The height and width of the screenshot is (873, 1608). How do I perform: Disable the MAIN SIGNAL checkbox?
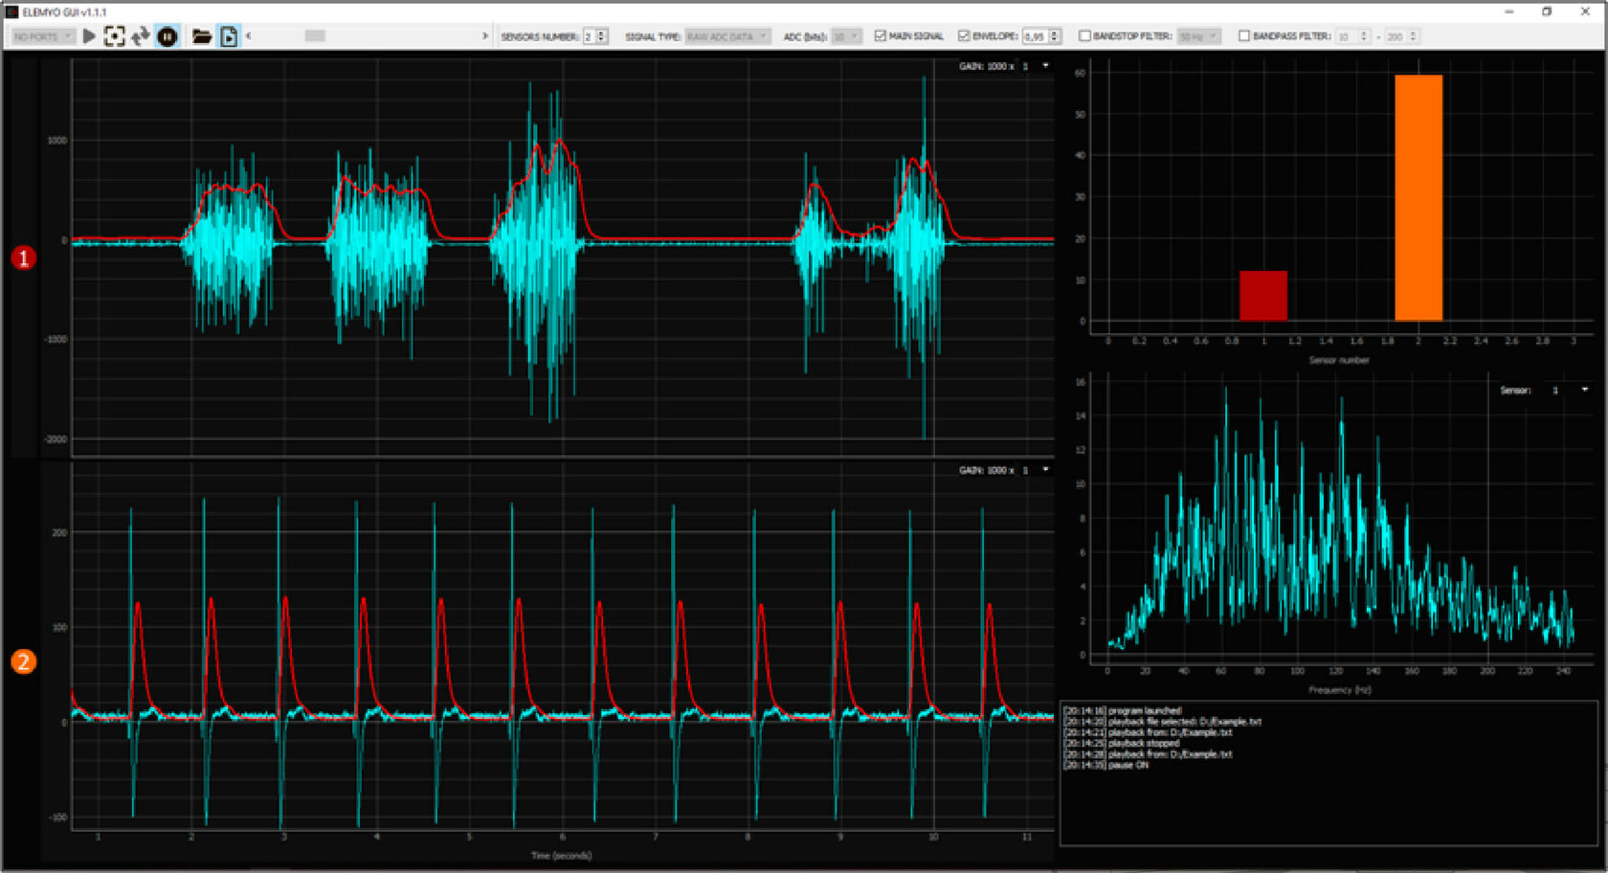pyautogui.click(x=879, y=36)
